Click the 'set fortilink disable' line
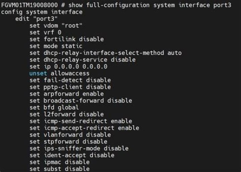 tap(67, 39)
